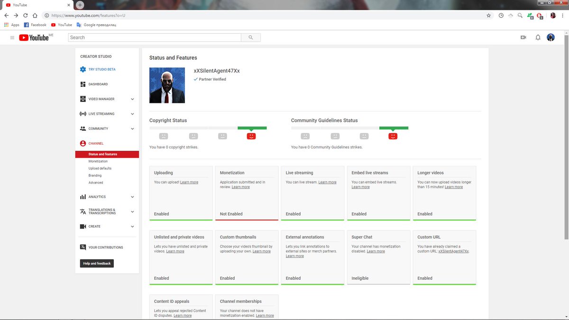Open the xXSilentAgent47Xx custom URL link

coord(453,251)
